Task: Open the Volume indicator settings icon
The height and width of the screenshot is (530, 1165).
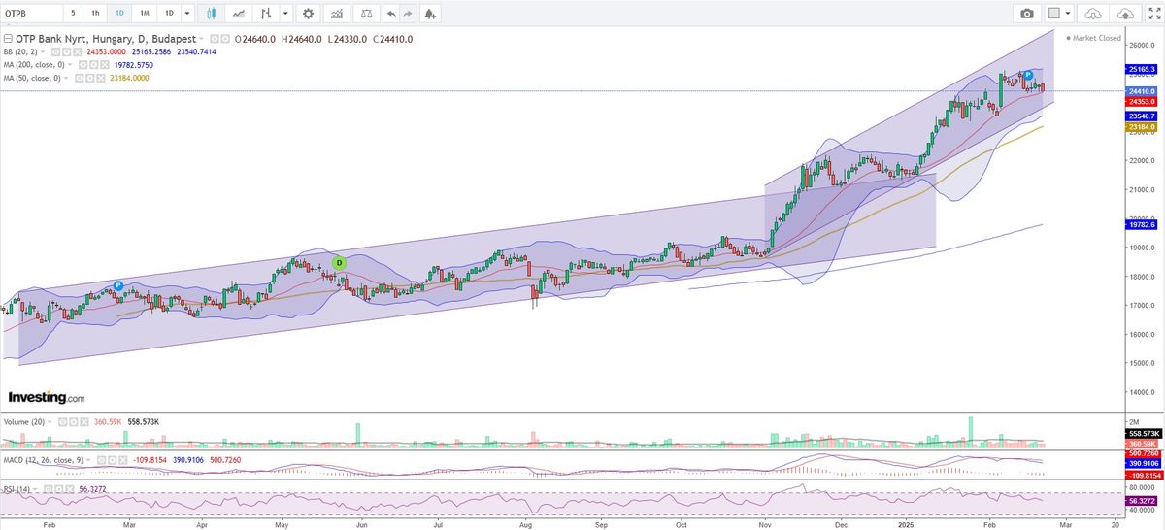Action: tap(74, 422)
